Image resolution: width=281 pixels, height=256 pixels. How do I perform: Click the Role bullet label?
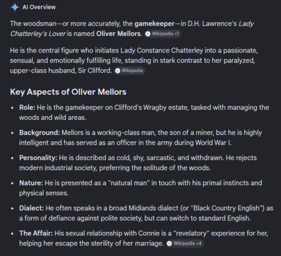[27, 108]
